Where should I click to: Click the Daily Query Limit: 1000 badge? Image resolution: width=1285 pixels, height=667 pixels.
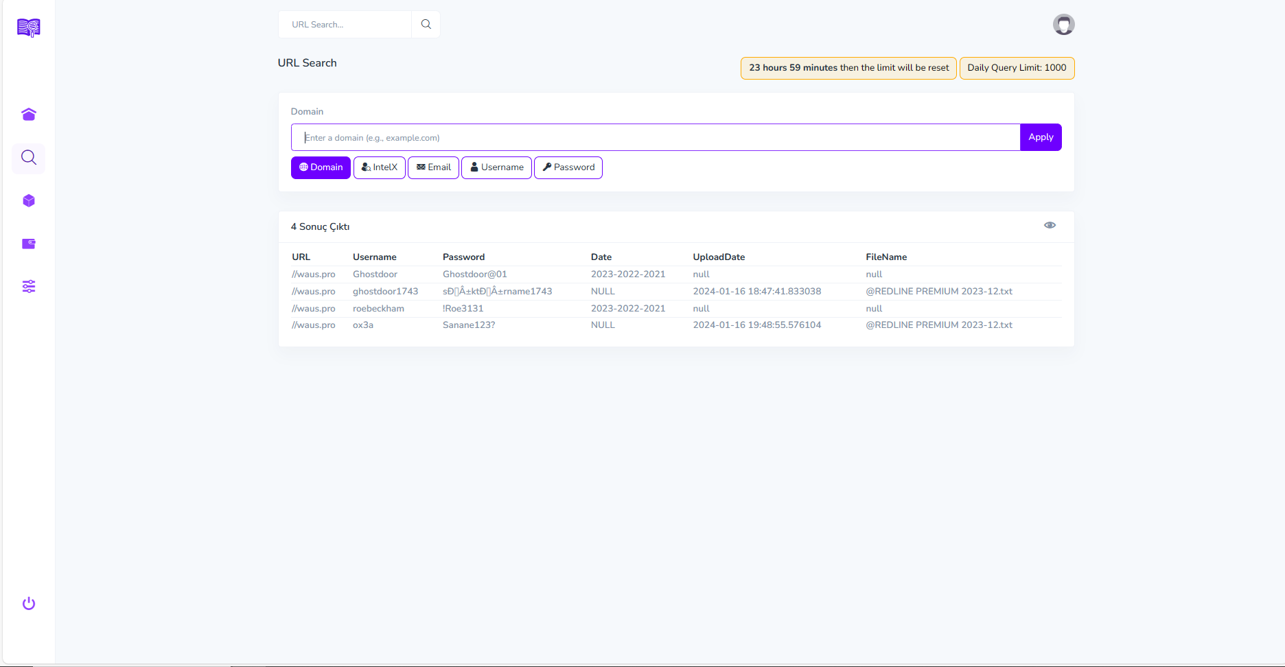[x=1017, y=68]
